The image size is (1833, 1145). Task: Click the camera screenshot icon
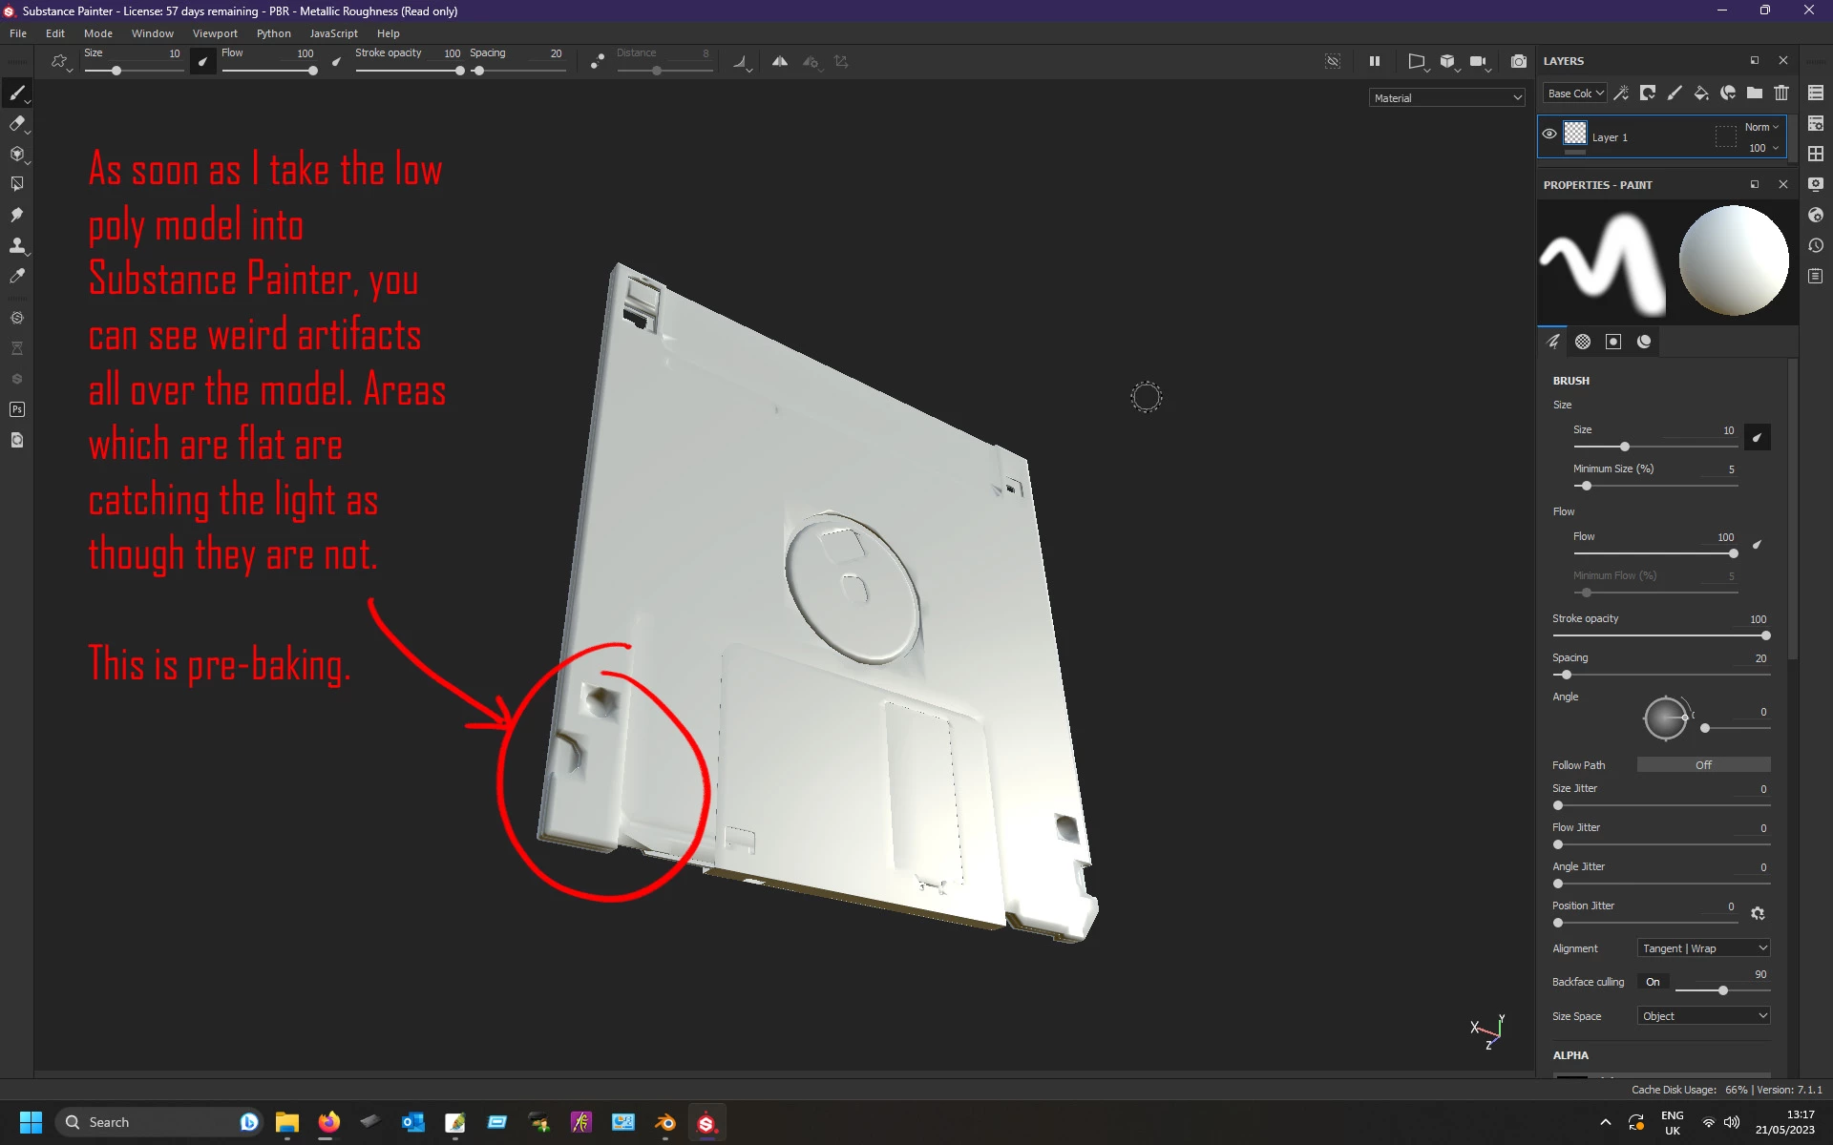[x=1518, y=61]
